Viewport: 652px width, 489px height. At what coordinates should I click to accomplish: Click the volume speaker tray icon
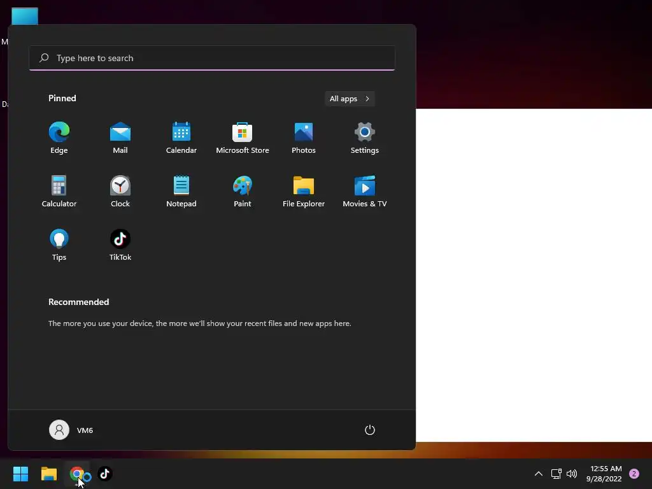572,474
